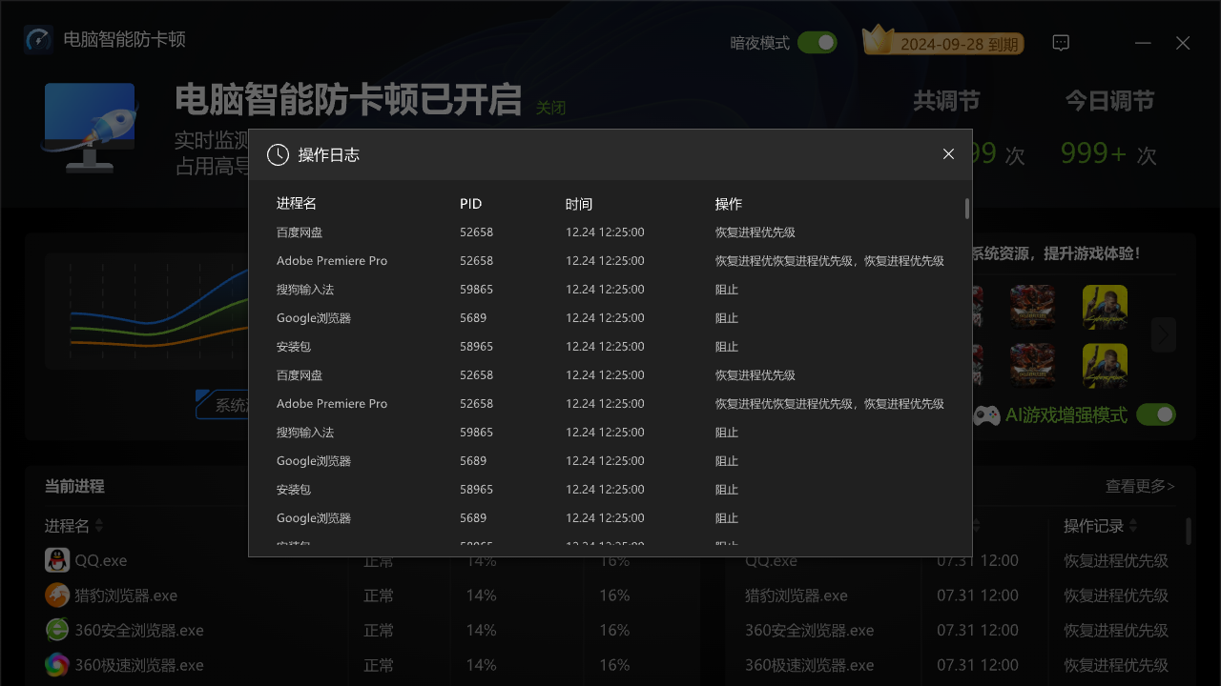Screen dimensions: 1221x686
Task: Sort by the 操作记录 column arrows
Action: pos(1134,525)
